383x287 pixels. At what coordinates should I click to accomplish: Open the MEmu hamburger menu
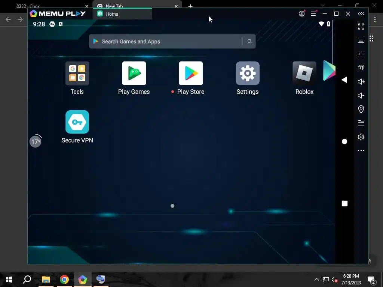click(313, 14)
